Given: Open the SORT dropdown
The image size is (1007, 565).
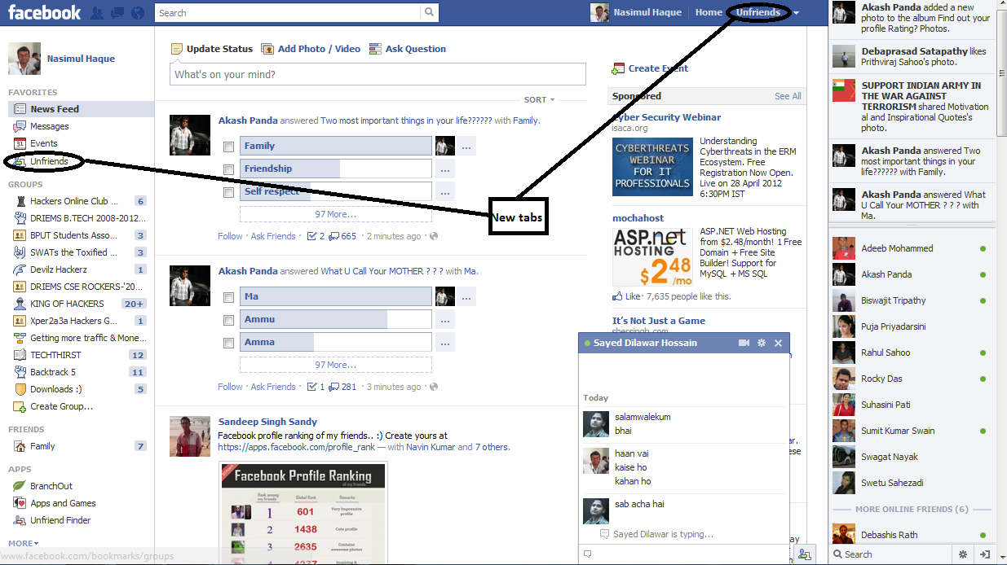Looking at the screenshot, I should point(539,100).
